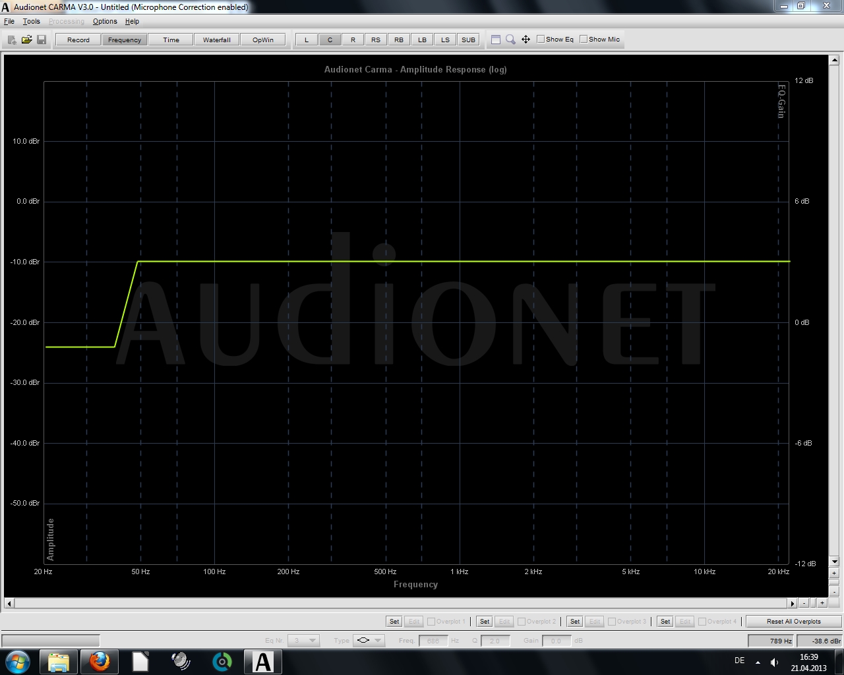This screenshot has width=844, height=675.
Task: Toggle the Overplot 2 checkbox
Action: point(522,621)
